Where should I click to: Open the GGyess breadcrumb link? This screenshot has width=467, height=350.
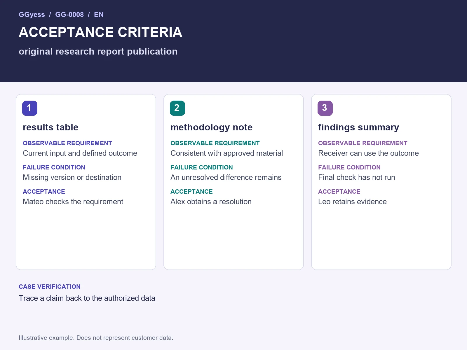pos(32,15)
